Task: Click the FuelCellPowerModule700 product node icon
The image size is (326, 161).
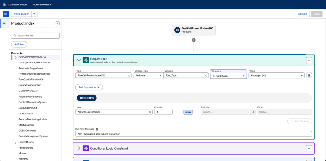Action: coord(177,30)
